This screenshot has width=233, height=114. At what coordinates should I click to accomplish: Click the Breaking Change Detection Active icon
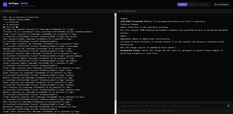coord(120,111)
